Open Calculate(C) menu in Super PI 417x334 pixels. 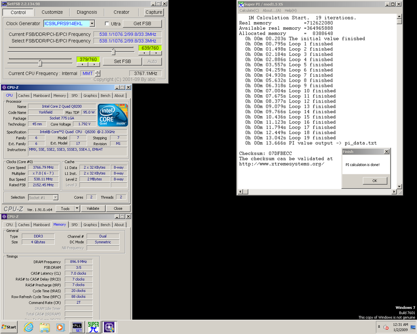pyautogui.click(x=249, y=10)
